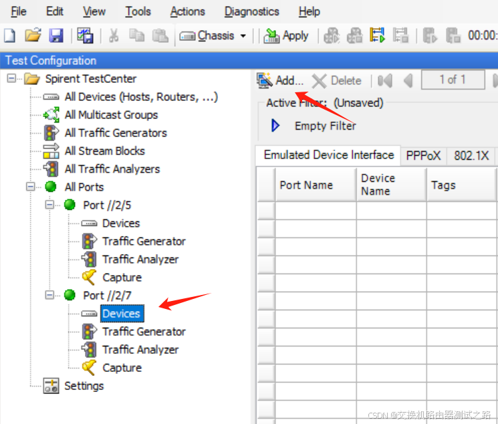Select Capture under Port //2/5
Image resolution: width=498 pixels, height=424 pixels.
122,278
